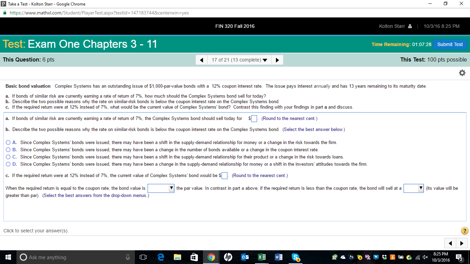Click the Dropbox tray icon
The width and height of the screenshot is (470, 264).
point(384,257)
